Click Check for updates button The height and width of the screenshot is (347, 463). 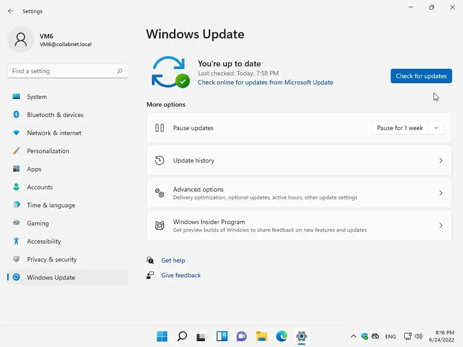pos(421,76)
